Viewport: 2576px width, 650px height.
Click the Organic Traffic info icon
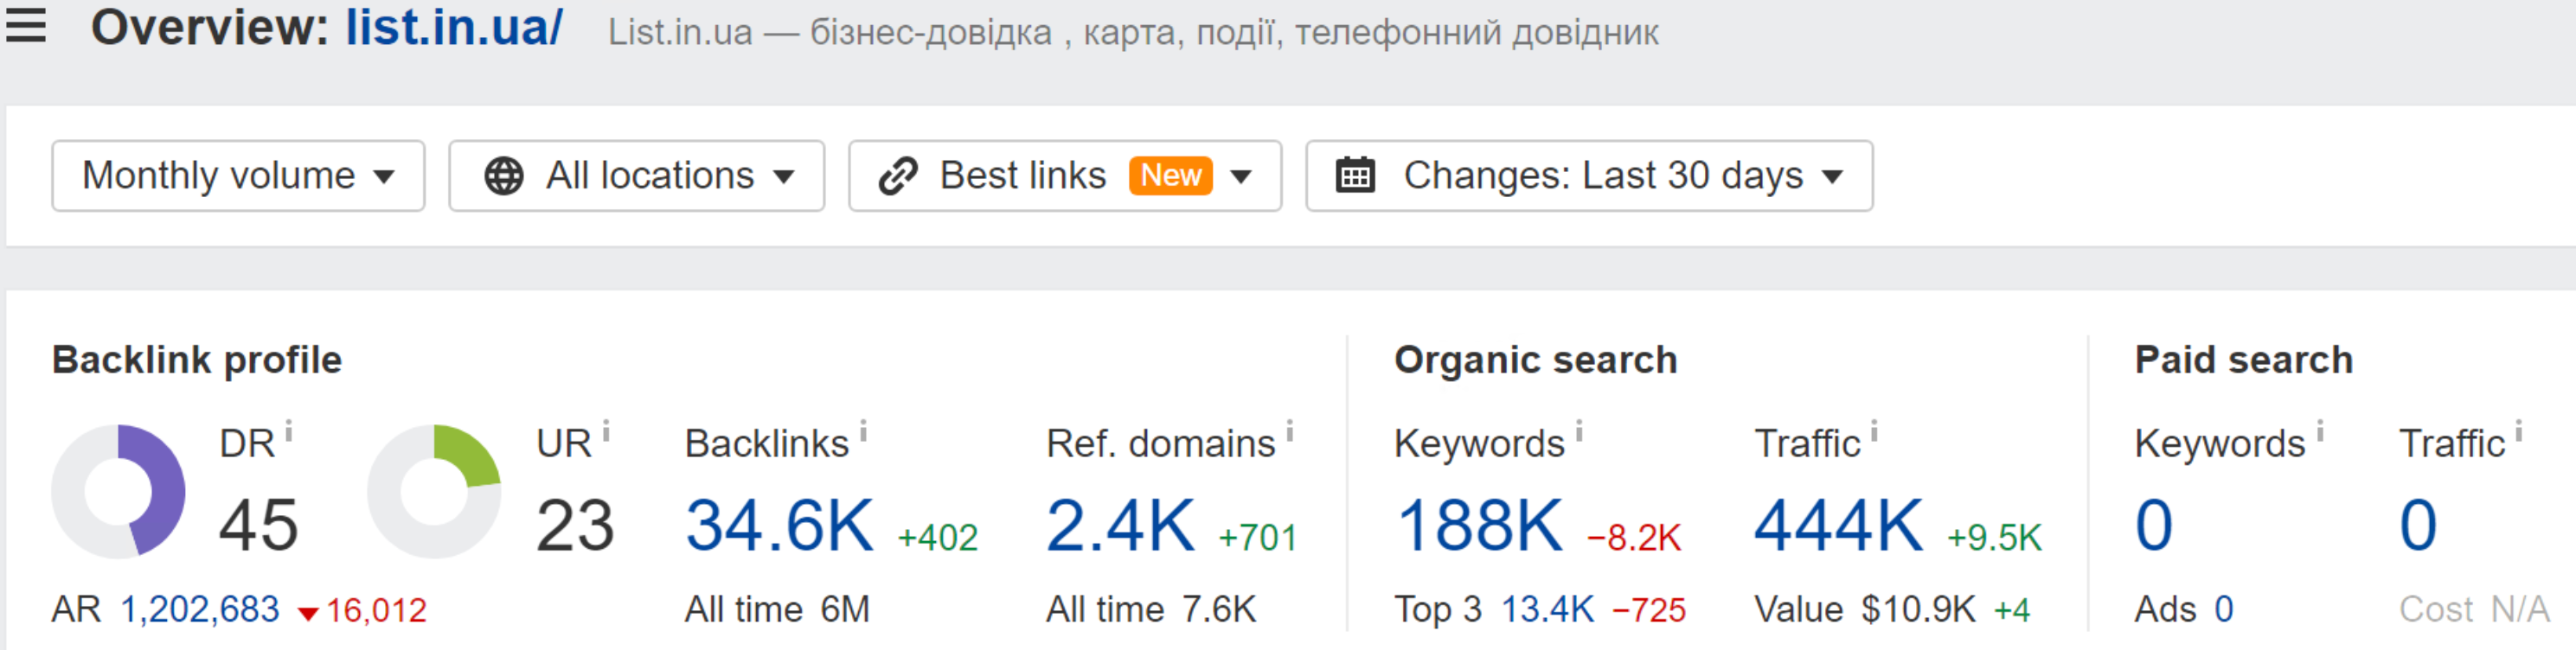pos(1875,432)
